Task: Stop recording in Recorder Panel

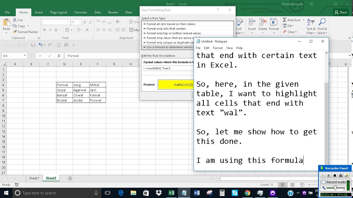Action: pyautogui.click(x=335, y=175)
